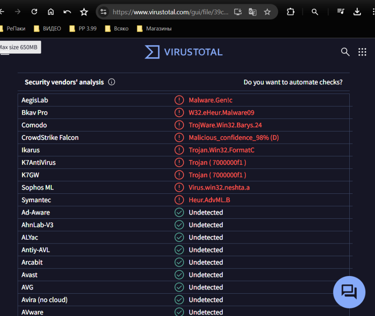Go to the browser home page
This screenshot has width=375, height=316.
[51, 12]
